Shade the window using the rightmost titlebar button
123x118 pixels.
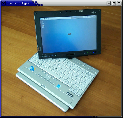coord(119,3)
